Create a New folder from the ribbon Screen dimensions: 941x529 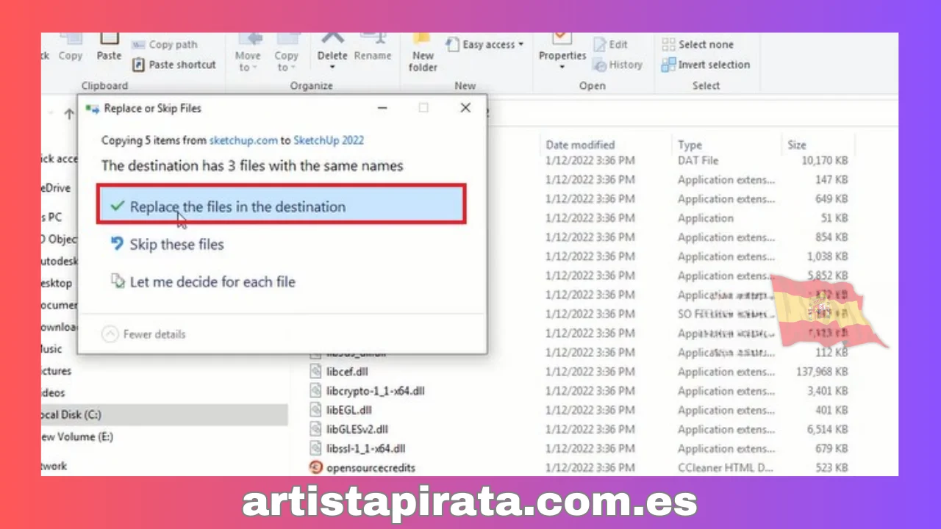click(423, 53)
